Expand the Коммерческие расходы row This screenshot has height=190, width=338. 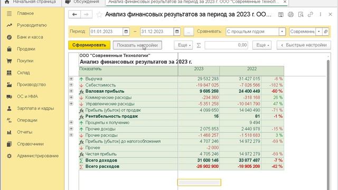coord(71,97)
